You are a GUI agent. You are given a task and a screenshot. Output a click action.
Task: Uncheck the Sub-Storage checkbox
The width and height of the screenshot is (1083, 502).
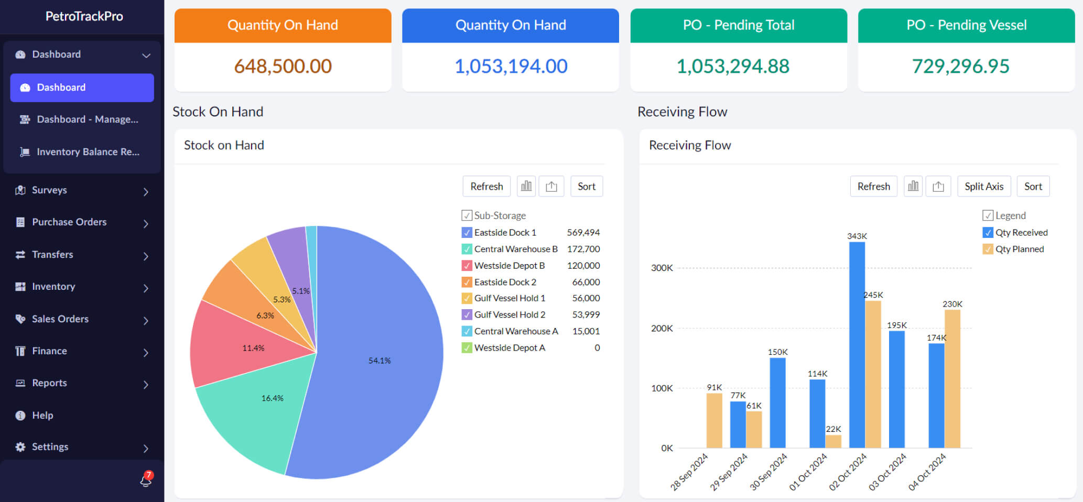[x=467, y=215]
